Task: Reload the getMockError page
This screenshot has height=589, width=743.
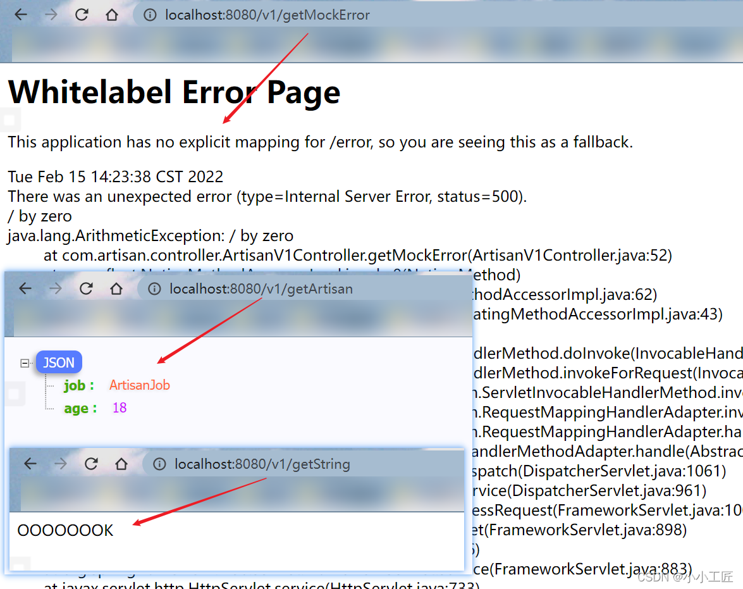Action: 82,15
